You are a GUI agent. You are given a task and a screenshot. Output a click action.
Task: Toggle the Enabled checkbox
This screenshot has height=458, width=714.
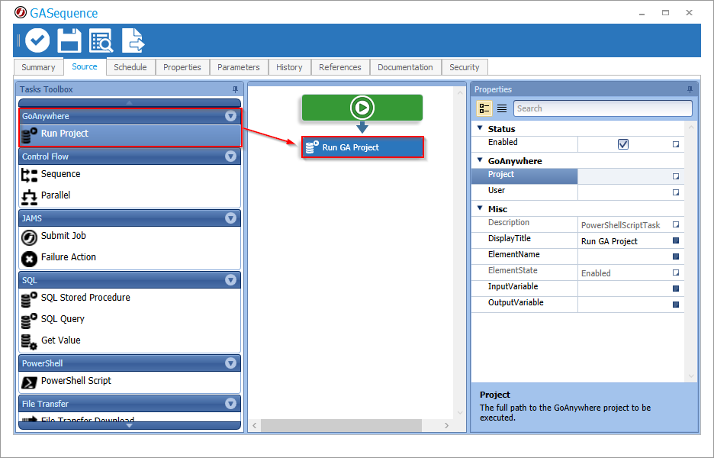(623, 144)
